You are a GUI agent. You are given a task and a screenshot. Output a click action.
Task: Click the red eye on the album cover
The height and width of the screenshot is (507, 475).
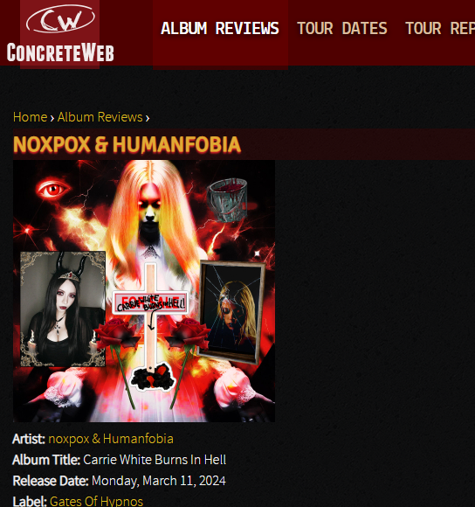53,189
